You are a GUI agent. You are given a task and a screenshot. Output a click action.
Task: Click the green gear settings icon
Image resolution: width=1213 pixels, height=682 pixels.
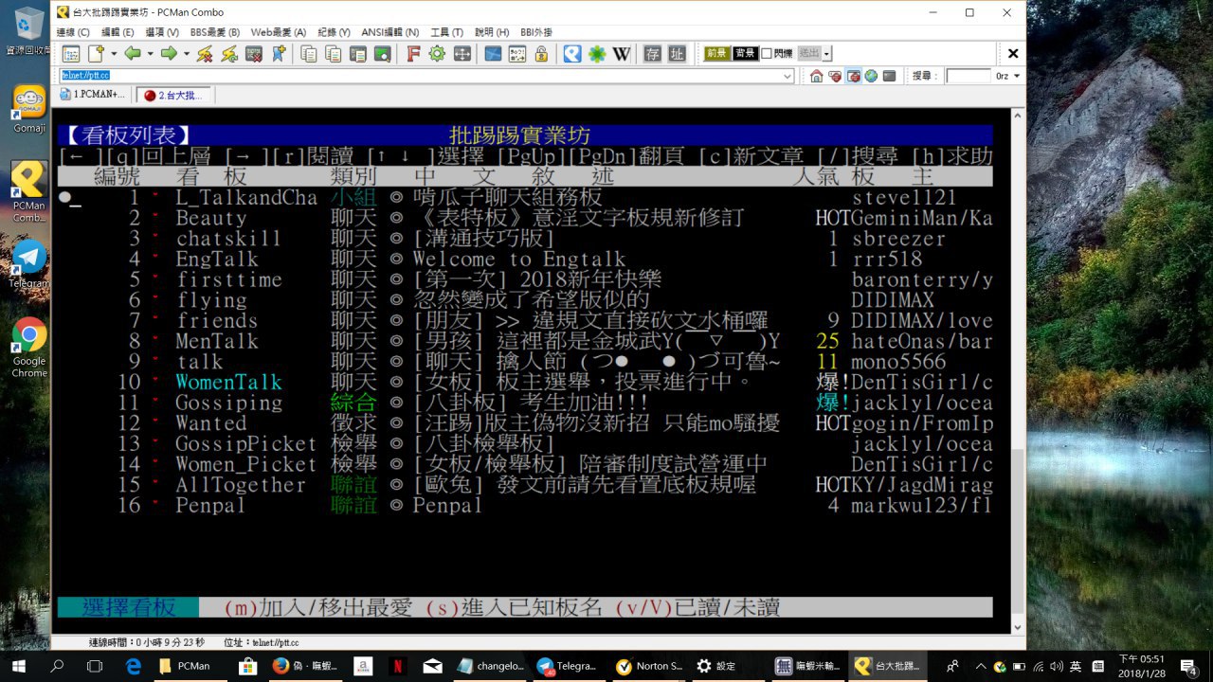click(x=437, y=54)
